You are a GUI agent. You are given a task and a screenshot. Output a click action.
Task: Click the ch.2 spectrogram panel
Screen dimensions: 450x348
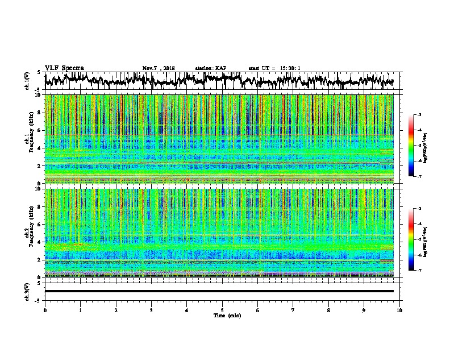219,233
